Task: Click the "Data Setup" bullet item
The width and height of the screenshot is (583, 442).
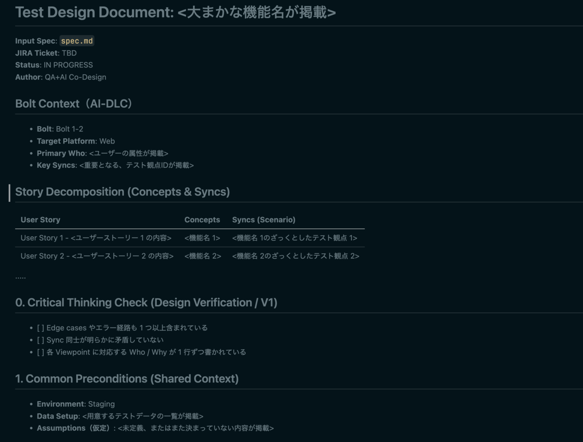Action: point(120,416)
